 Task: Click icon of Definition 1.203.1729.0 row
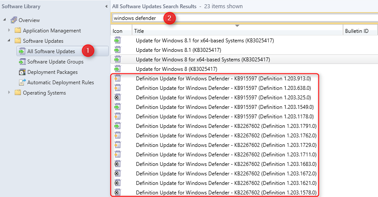click(117, 145)
